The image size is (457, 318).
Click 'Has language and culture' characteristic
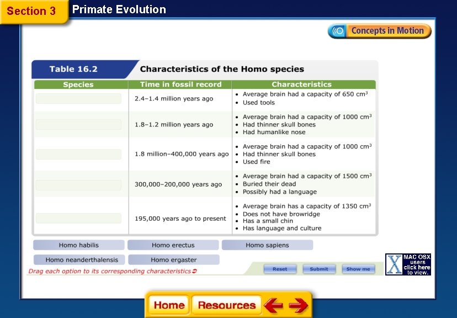(282, 228)
